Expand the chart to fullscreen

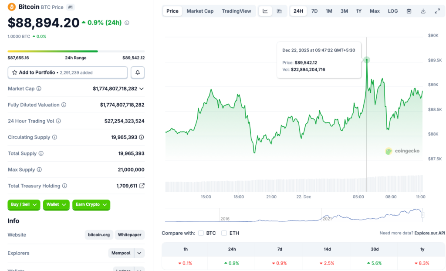[437, 11]
